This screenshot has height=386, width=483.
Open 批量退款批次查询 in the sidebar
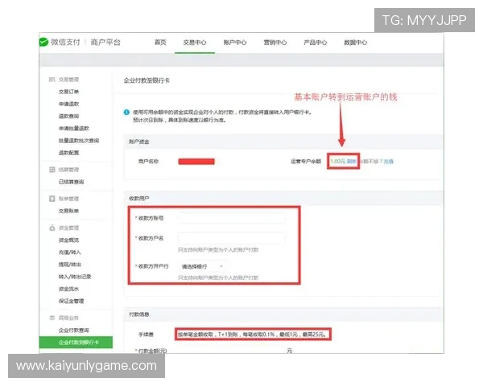click(79, 141)
